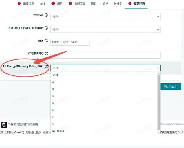Click the red alert icon beside 更多详情
Viewport: 184px width, 148px height.
click(x=130, y=3)
